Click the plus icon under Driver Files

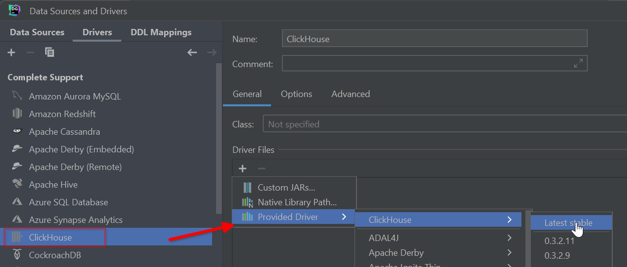coord(243,169)
